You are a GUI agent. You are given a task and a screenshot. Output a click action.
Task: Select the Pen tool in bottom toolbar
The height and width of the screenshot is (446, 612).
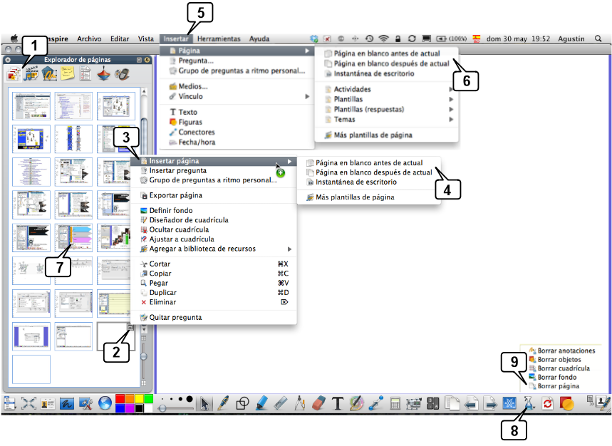[223, 403]
